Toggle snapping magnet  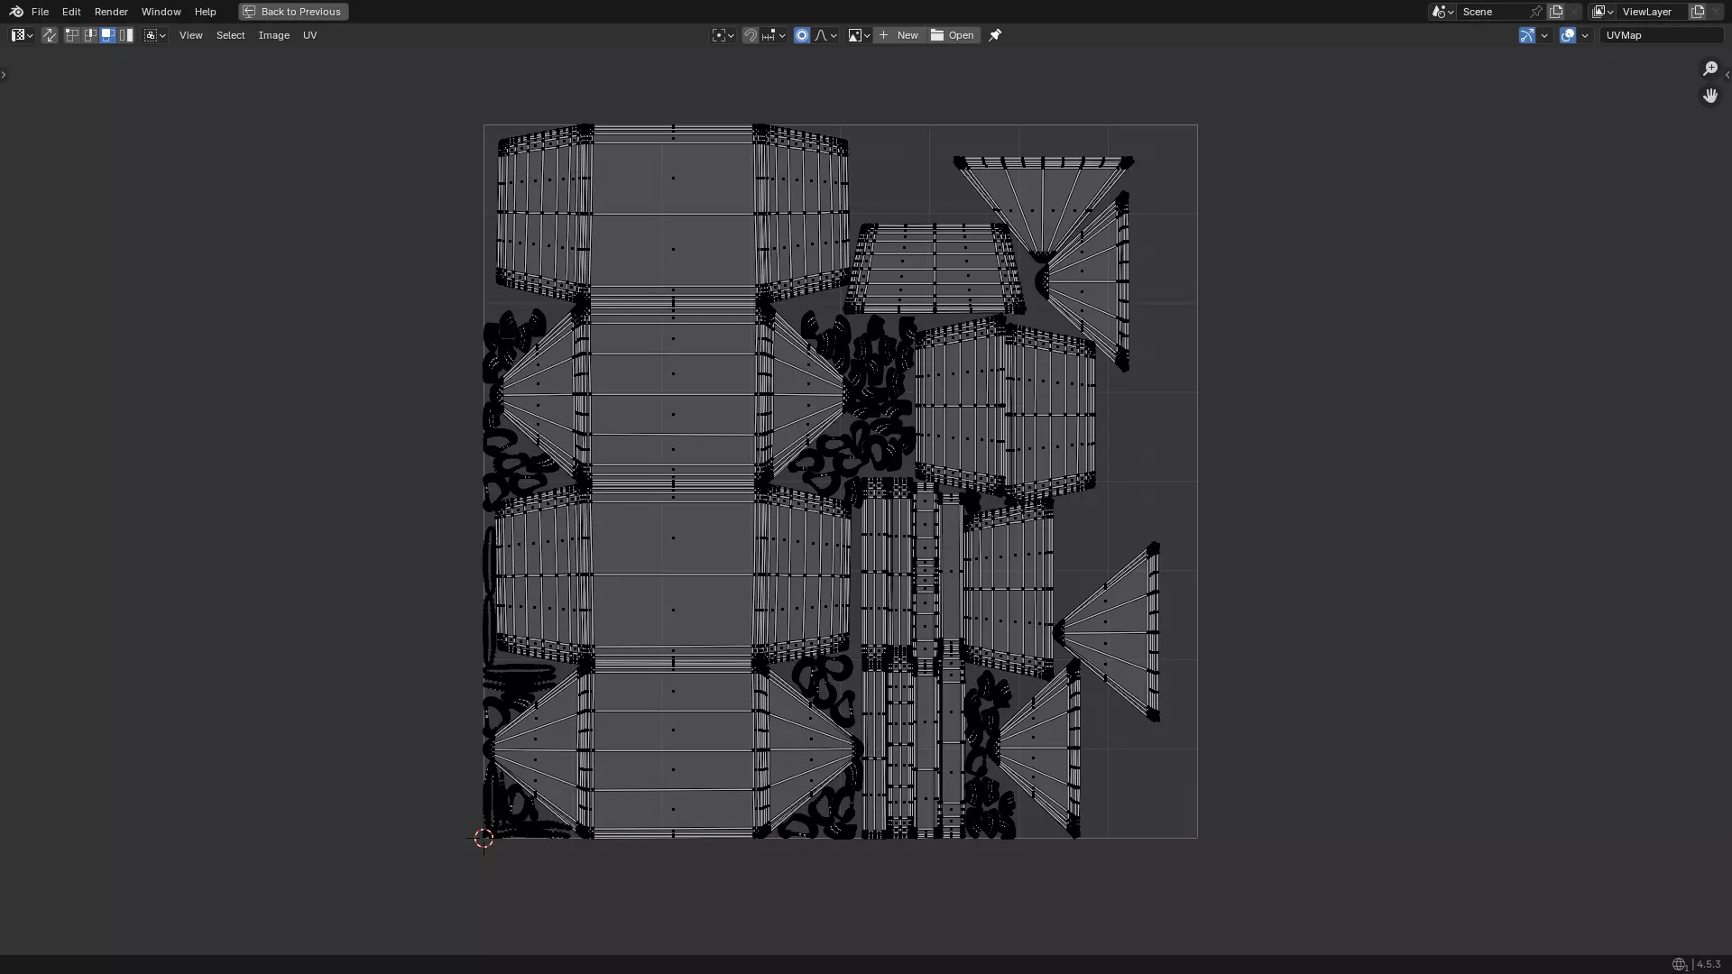click(750, 35)
